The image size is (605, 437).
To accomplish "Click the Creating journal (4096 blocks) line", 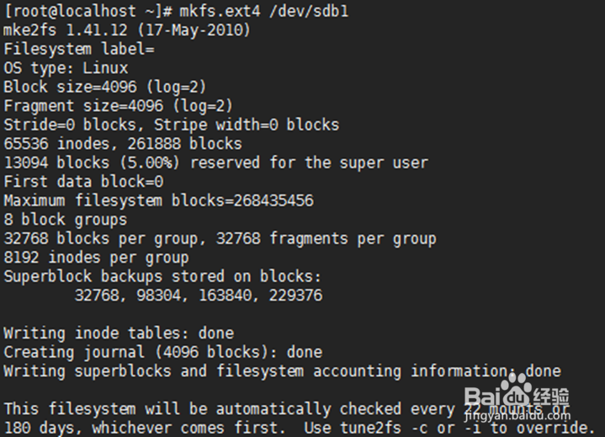I will click(162, 352).
